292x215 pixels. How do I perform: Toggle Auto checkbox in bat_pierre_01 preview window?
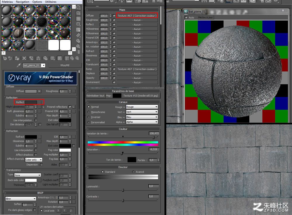click(x=186, y=17)
